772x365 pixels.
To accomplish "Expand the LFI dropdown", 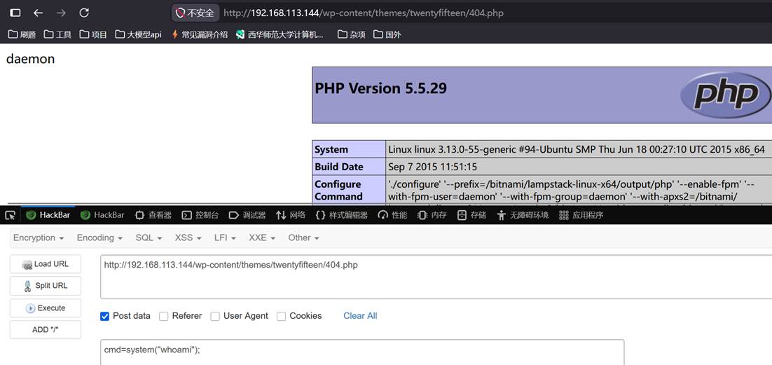I will pos(225,238).
